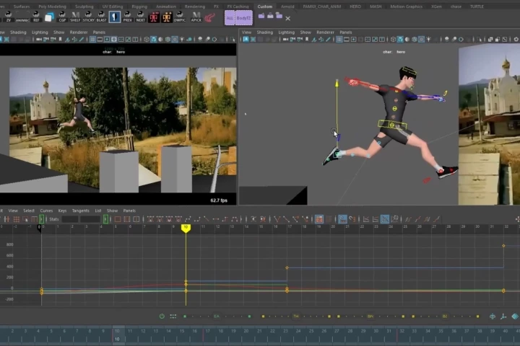This screenshot has width=520, height=346.
Task: Open the Motion Graphics shelf tab
Action: pyautogui.click(x=406, y=6)
